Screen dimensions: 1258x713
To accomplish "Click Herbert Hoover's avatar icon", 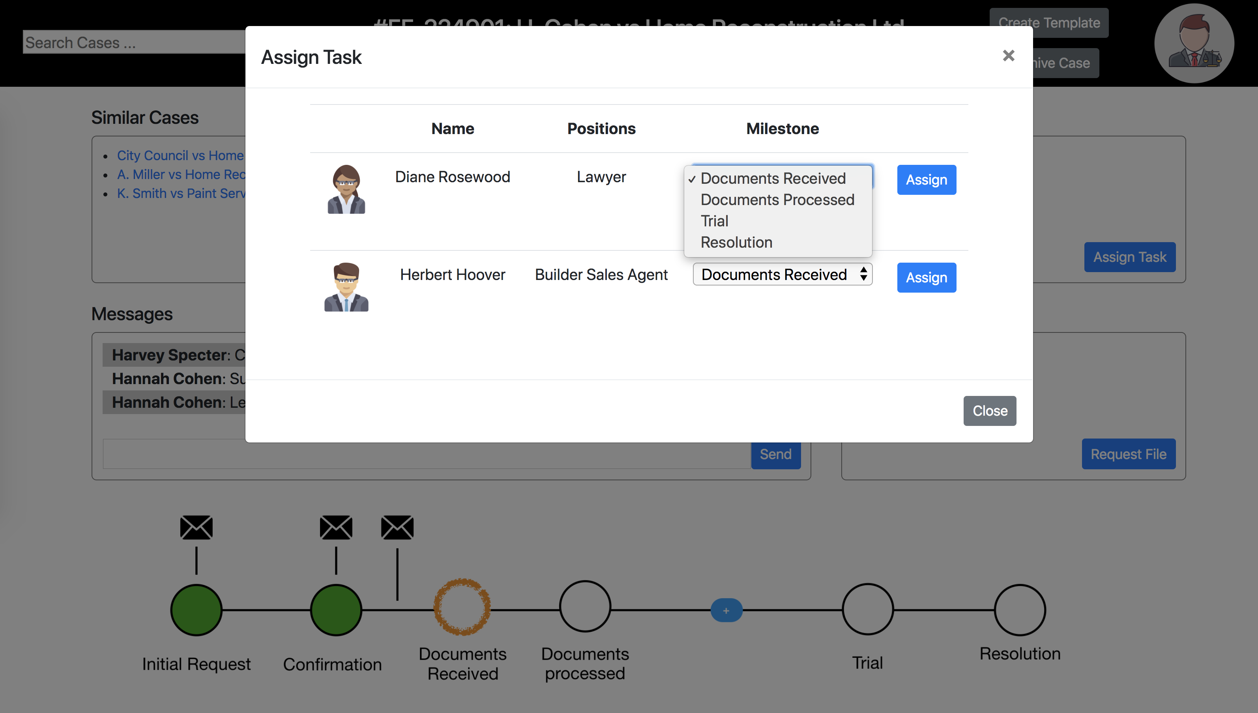I will (x=346, y=287).
